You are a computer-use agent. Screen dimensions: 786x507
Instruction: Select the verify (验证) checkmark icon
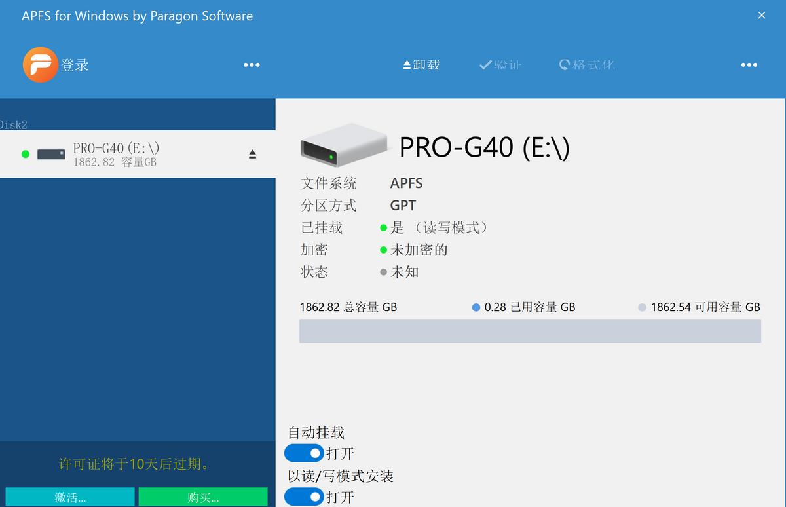point(485,64)
